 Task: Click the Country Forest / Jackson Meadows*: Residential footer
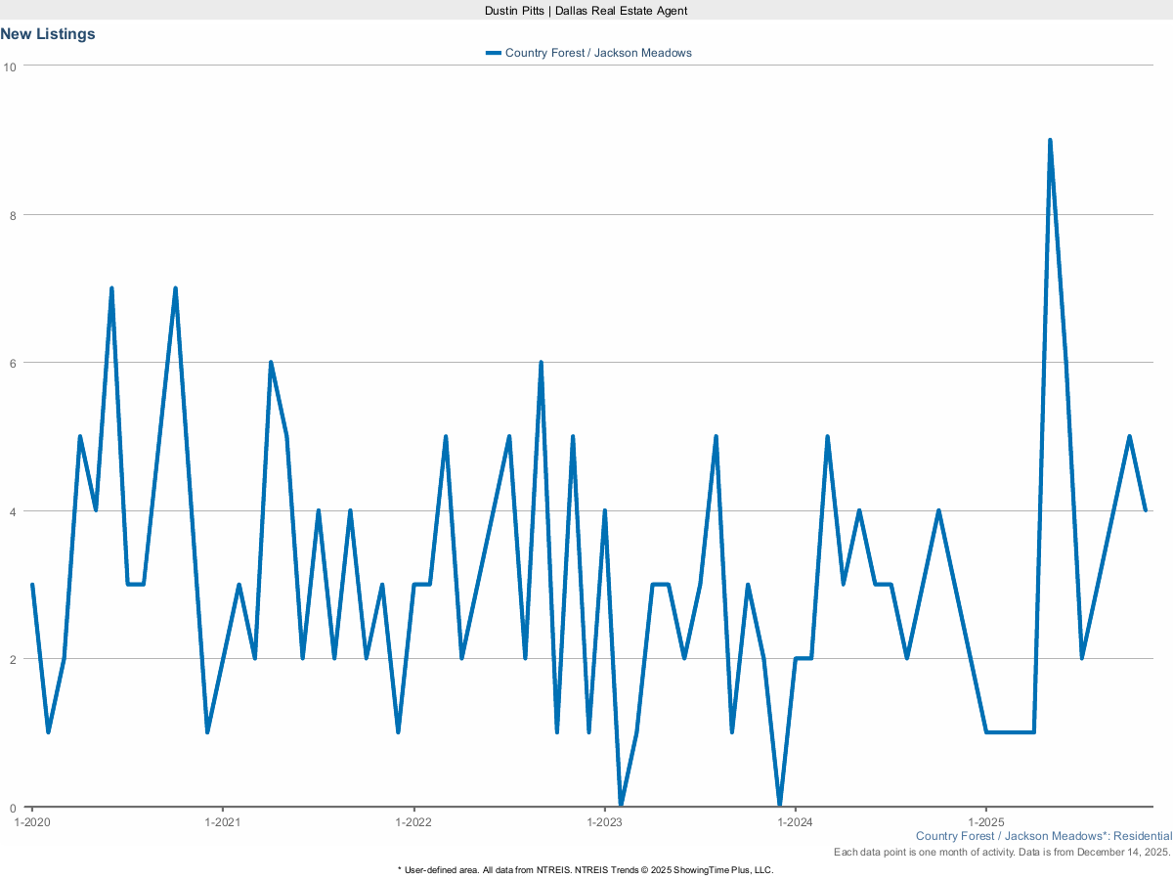[1043, 836]
